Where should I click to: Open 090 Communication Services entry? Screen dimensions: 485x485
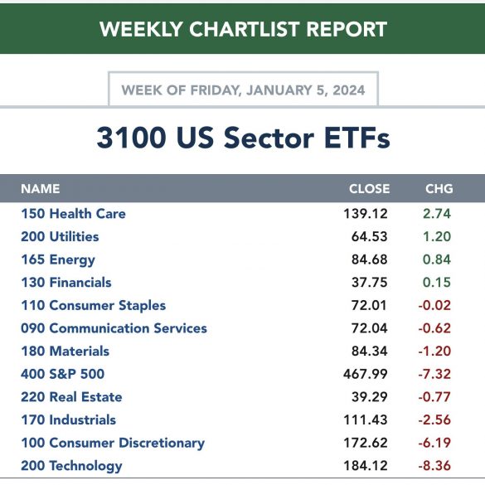coord(114,328)
